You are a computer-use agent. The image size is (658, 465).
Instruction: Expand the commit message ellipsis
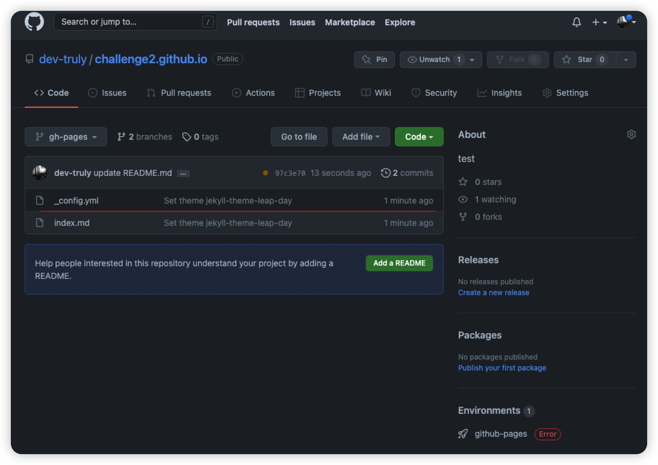(183, 173)
